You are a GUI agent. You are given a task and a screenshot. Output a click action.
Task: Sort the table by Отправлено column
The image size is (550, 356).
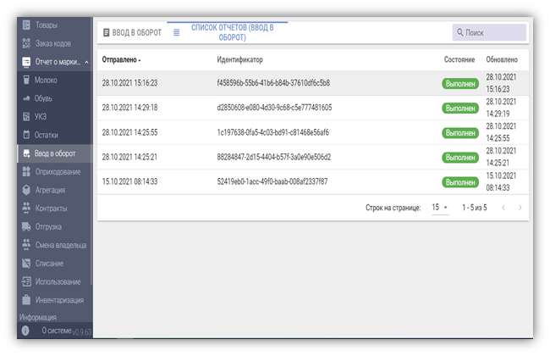pyautogui.click(x=121, y=60)
